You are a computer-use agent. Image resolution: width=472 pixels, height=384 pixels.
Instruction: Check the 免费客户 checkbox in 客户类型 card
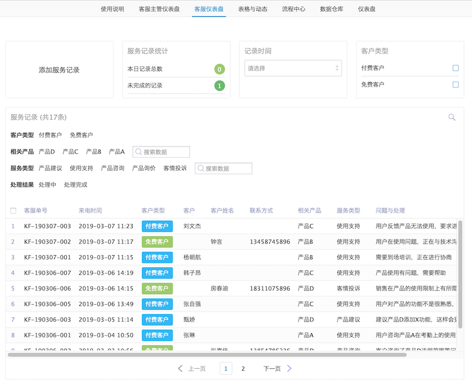[x=455, y=84]
